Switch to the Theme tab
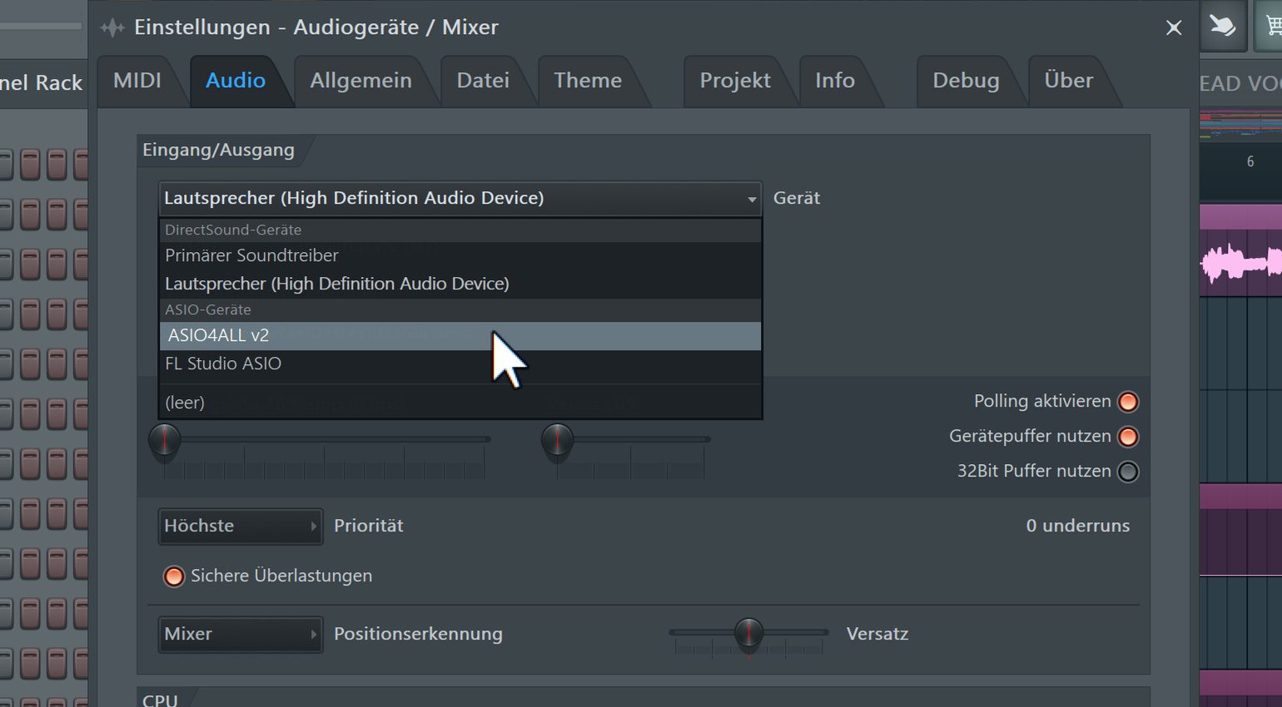 pyautogui.click(x=588, y=81)
